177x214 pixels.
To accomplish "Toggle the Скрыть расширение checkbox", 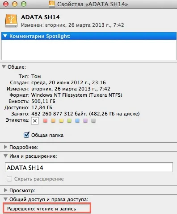I will [9, 179].
